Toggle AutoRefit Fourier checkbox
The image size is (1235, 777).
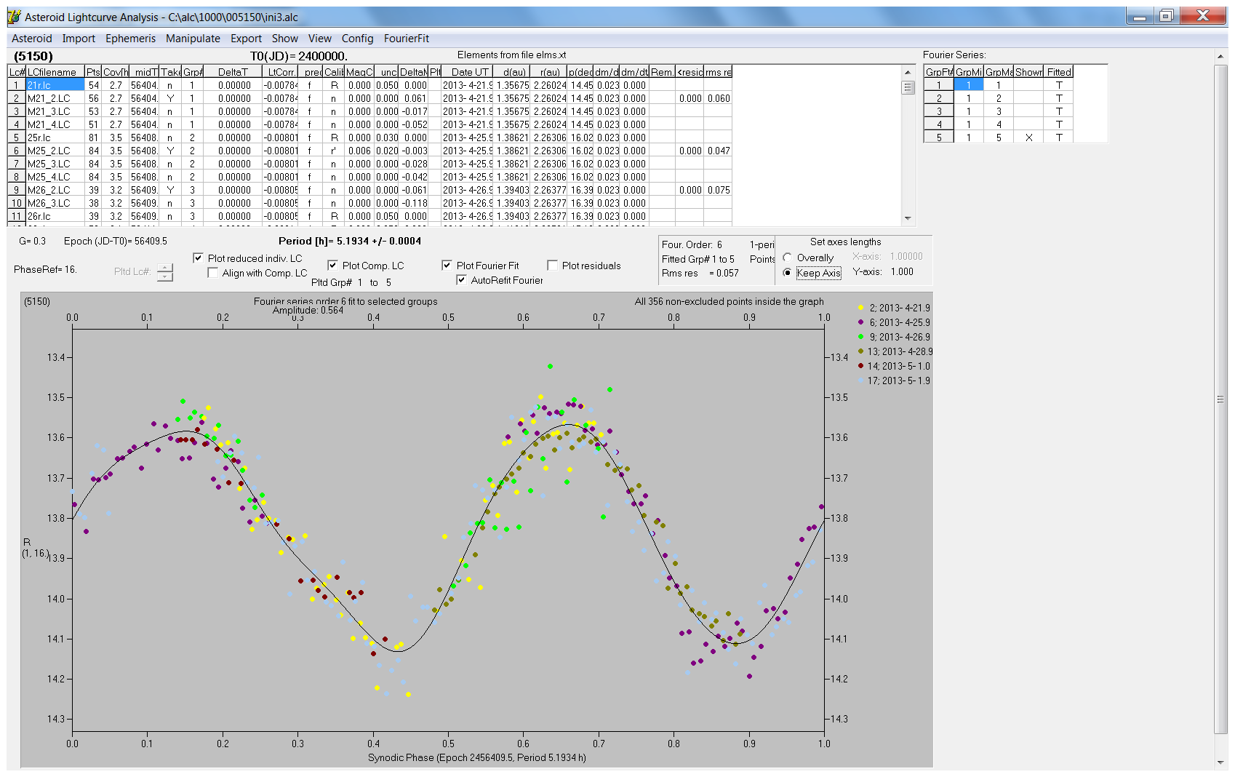(x=461, y=280)
